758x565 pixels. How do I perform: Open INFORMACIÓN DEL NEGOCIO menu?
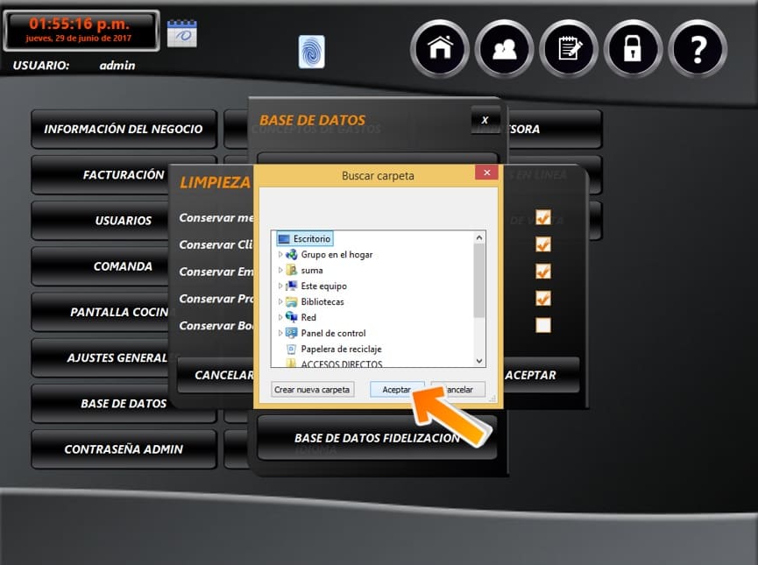pyautogui.click(x=124, y=129)
